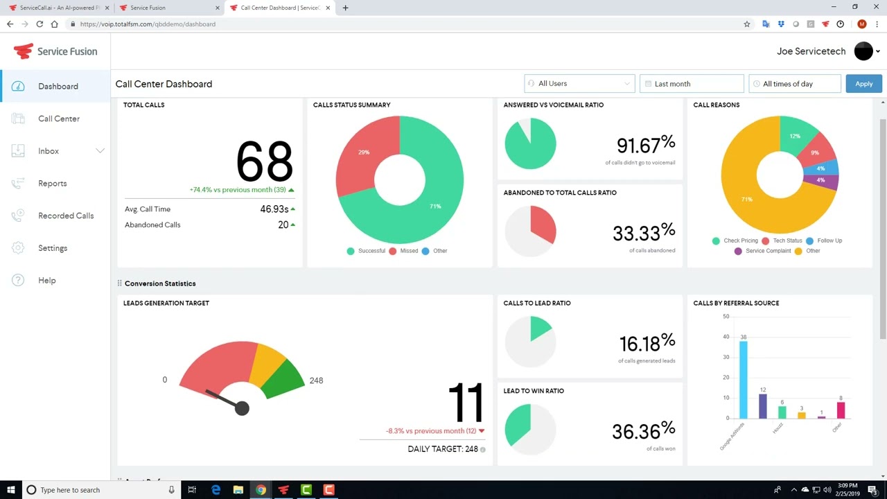Click the dashboard vertical scrollbar
The image size is (887, 499).
click(882, 229)
